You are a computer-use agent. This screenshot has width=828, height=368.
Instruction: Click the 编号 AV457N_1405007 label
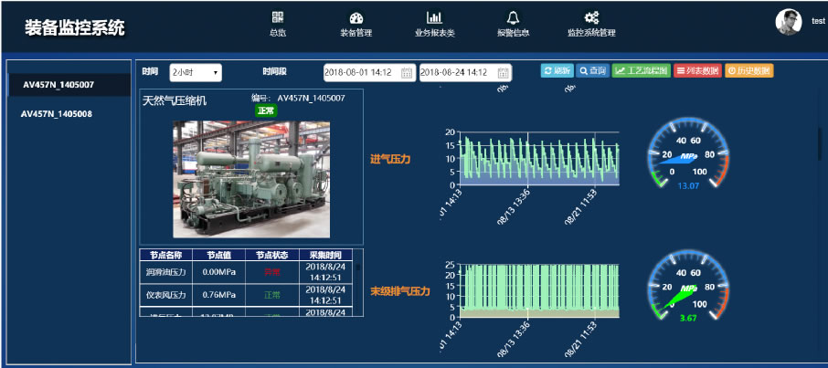[x=298, y=99]
